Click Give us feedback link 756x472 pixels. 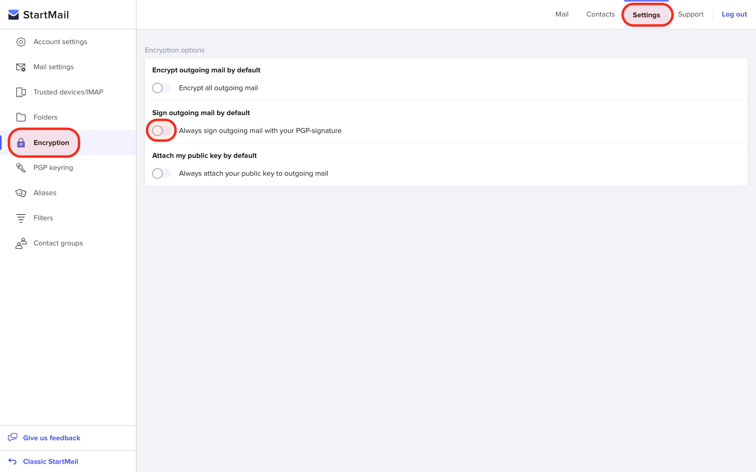click(51, 438)
